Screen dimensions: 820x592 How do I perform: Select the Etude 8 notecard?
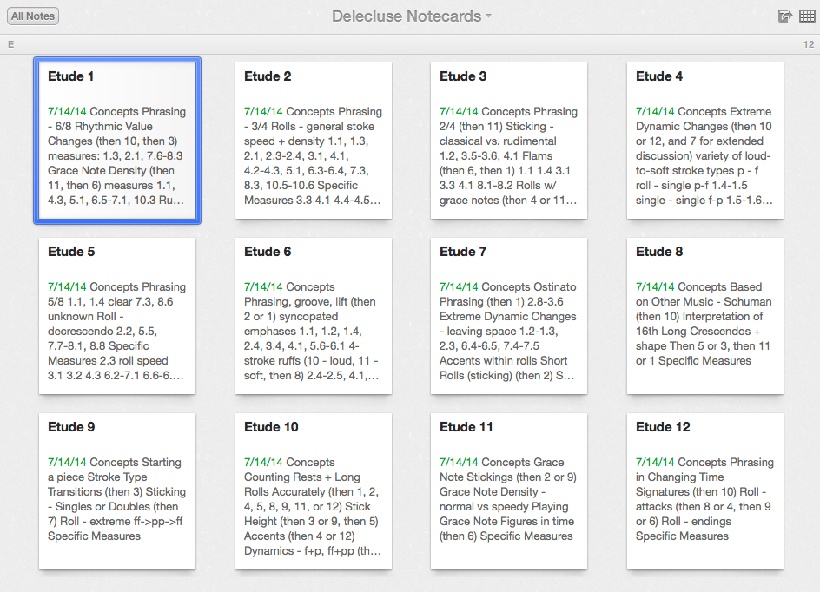pos(705,316)
